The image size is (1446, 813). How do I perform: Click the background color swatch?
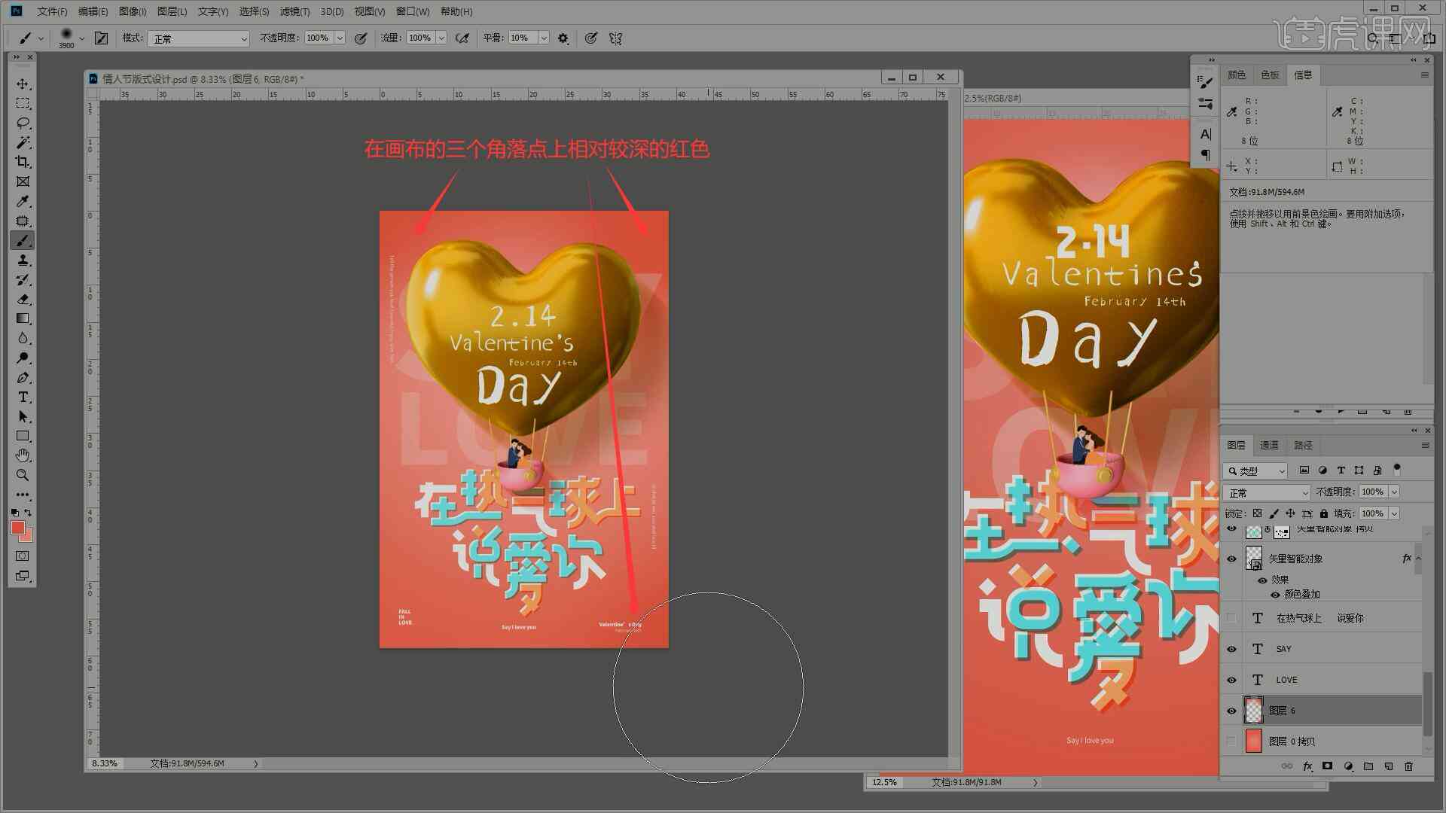(29, 537)
